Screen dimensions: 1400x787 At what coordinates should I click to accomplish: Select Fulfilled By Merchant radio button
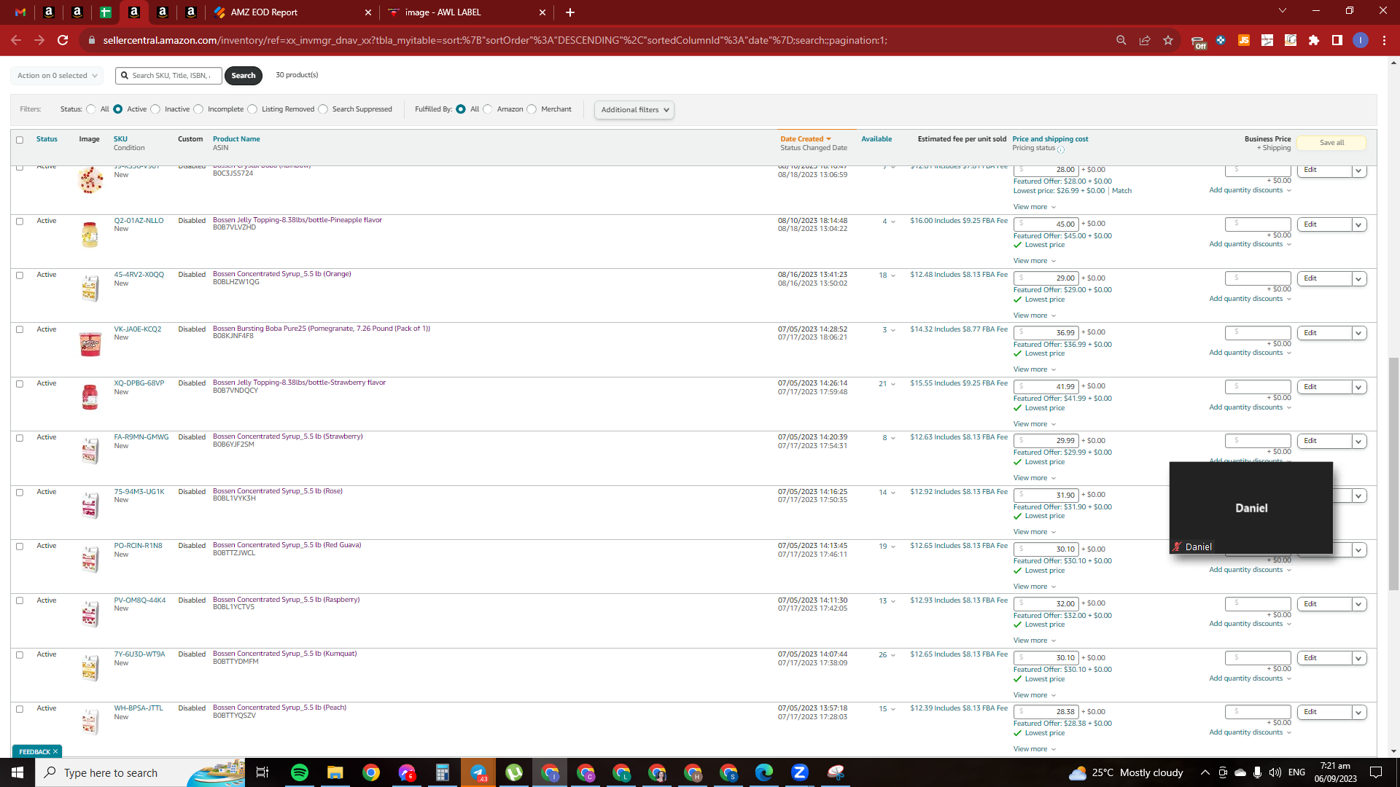(532, 109)
